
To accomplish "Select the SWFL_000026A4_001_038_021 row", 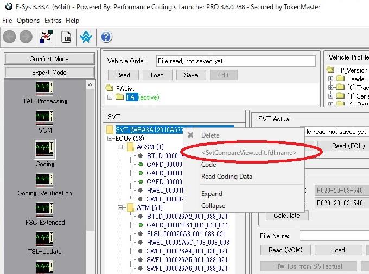I will click(187, 251).
